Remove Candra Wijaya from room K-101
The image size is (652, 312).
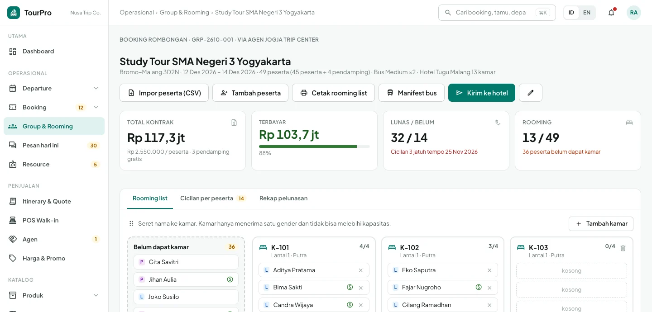pyautogui.click(x=361, y=305)
